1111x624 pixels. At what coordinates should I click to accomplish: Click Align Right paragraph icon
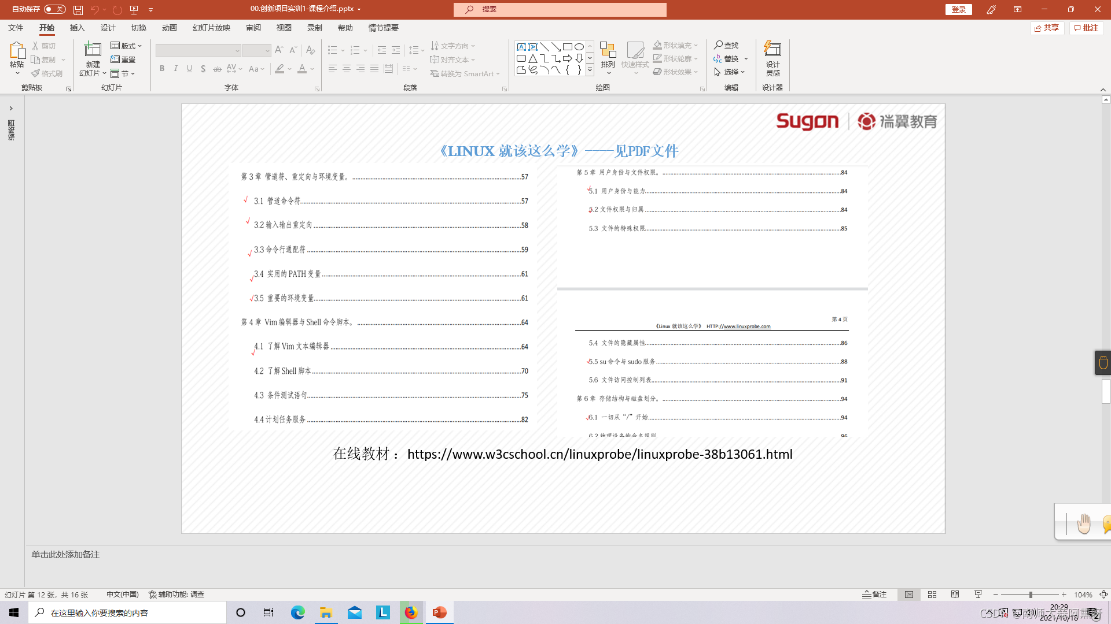360,69
